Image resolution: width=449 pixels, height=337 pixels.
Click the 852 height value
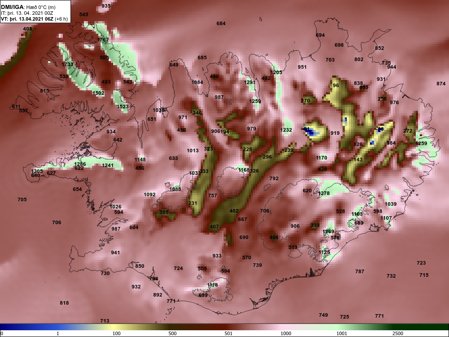point(379,48)
